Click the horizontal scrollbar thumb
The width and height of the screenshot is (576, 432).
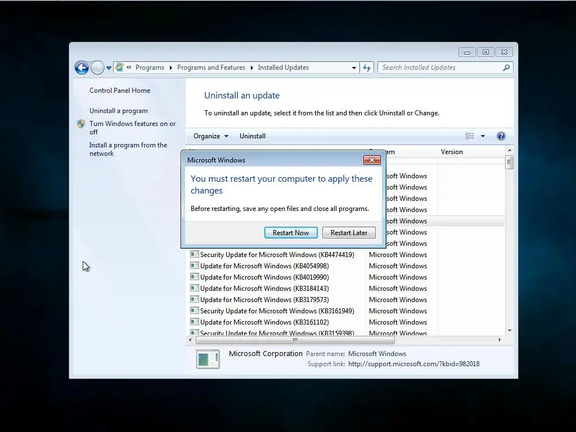(295, 340)
